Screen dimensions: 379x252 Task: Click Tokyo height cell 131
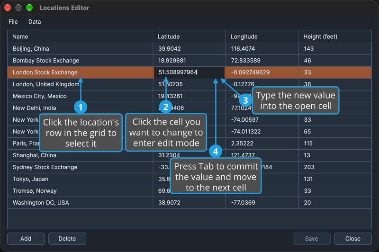click(335, 179)
